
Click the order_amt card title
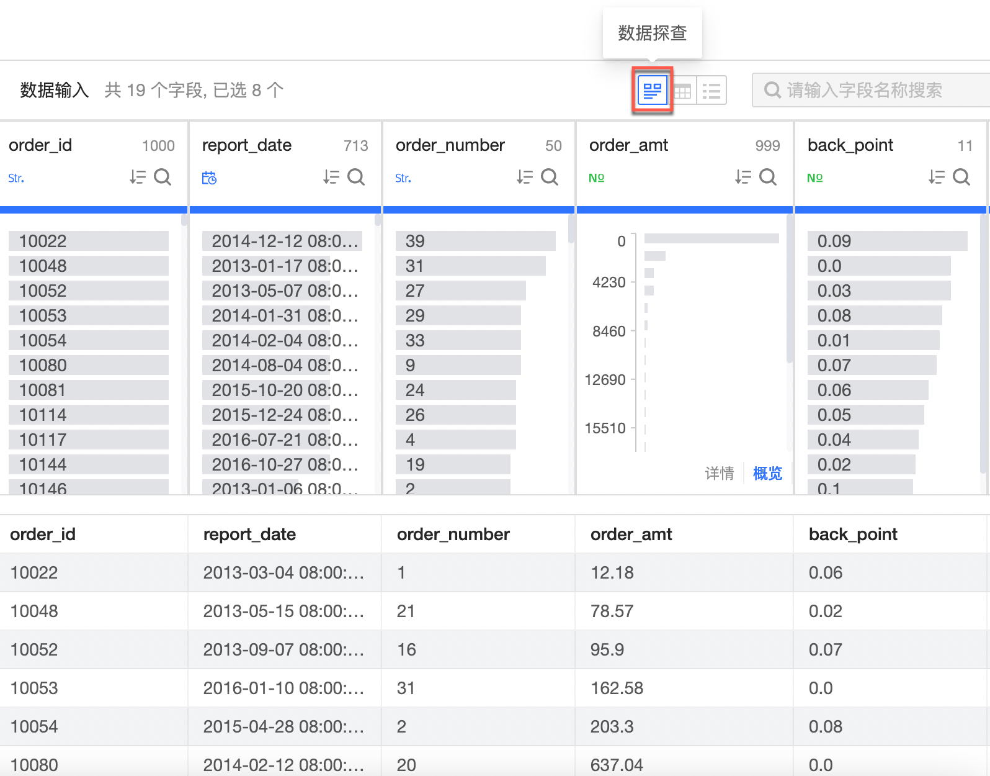pos(628,145)
